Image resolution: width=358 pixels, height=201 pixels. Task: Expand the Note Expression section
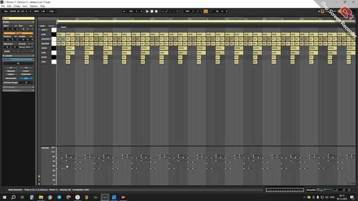pos(18,90)
